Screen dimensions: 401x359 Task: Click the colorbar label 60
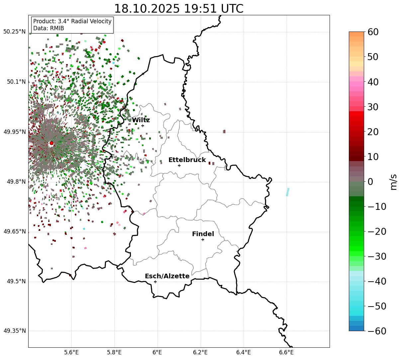click(373, 32)
